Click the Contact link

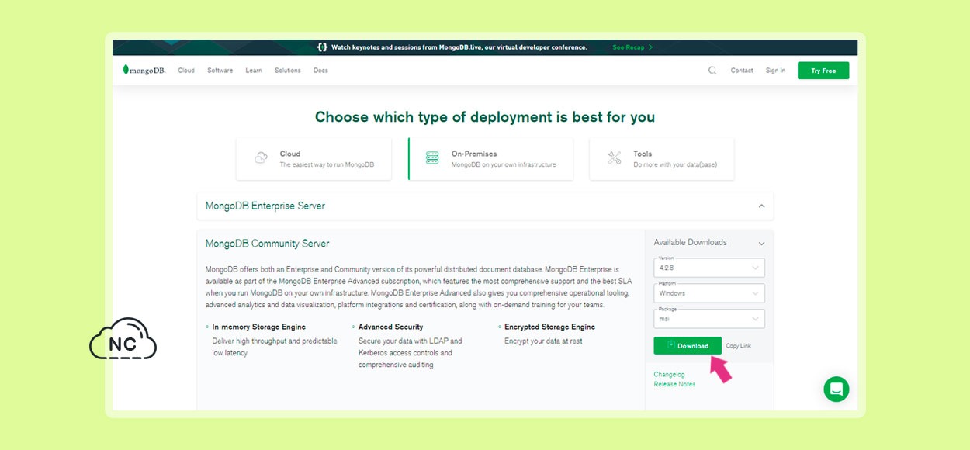click(x=742, y=71)
